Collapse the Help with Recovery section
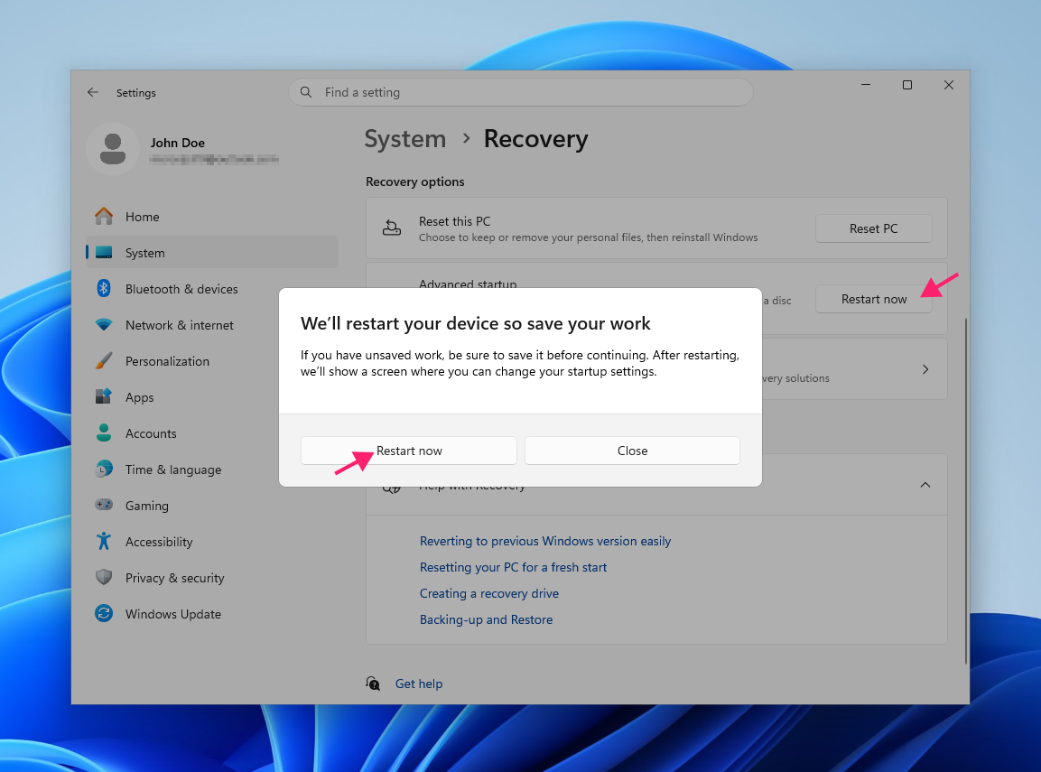Screen dimensions: 1041x772 [925, 485]
